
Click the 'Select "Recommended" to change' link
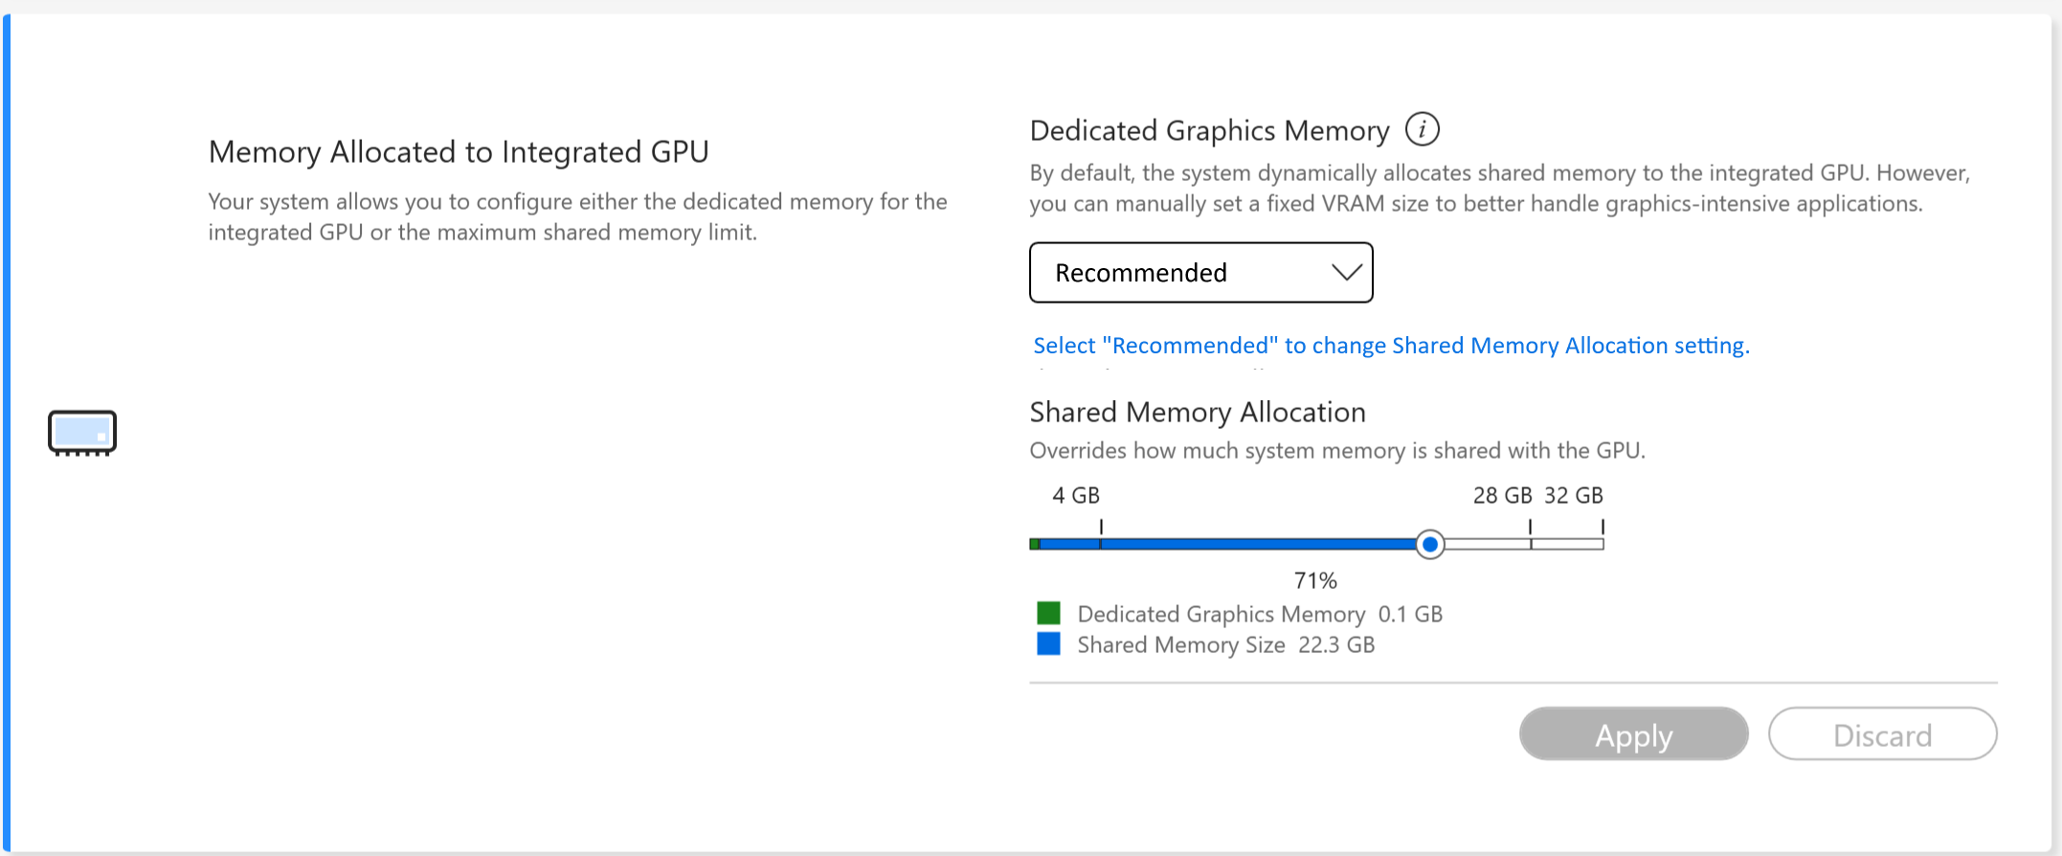click(x=1391, y=346)
